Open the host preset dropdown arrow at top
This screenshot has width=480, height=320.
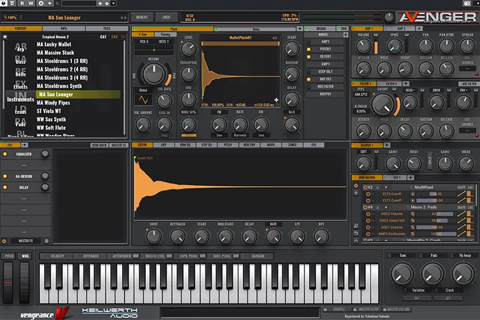click(113, 3)
